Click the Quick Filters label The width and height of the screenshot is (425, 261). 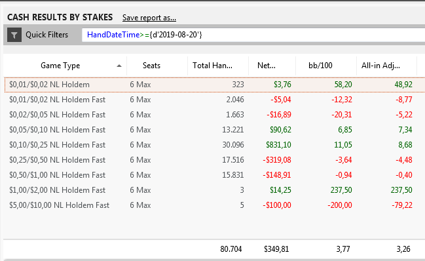47,35
